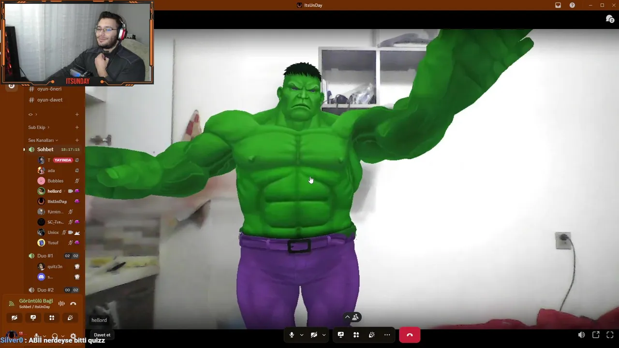Collapse the Ses Kanalları category
Image resolution: width=619 pixels, height=348 pixels.
click(43, 140)
